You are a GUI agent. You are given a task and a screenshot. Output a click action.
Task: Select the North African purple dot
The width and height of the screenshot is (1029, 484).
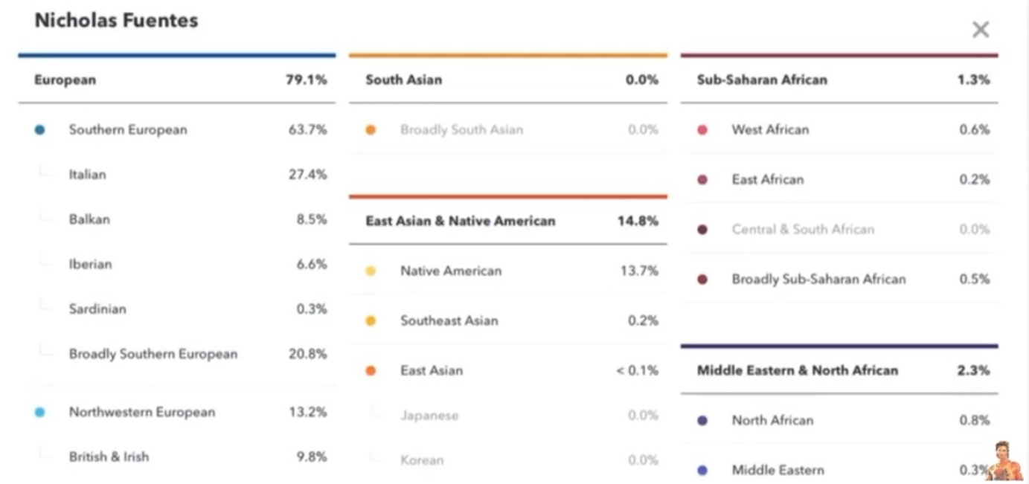click(702, 421)
